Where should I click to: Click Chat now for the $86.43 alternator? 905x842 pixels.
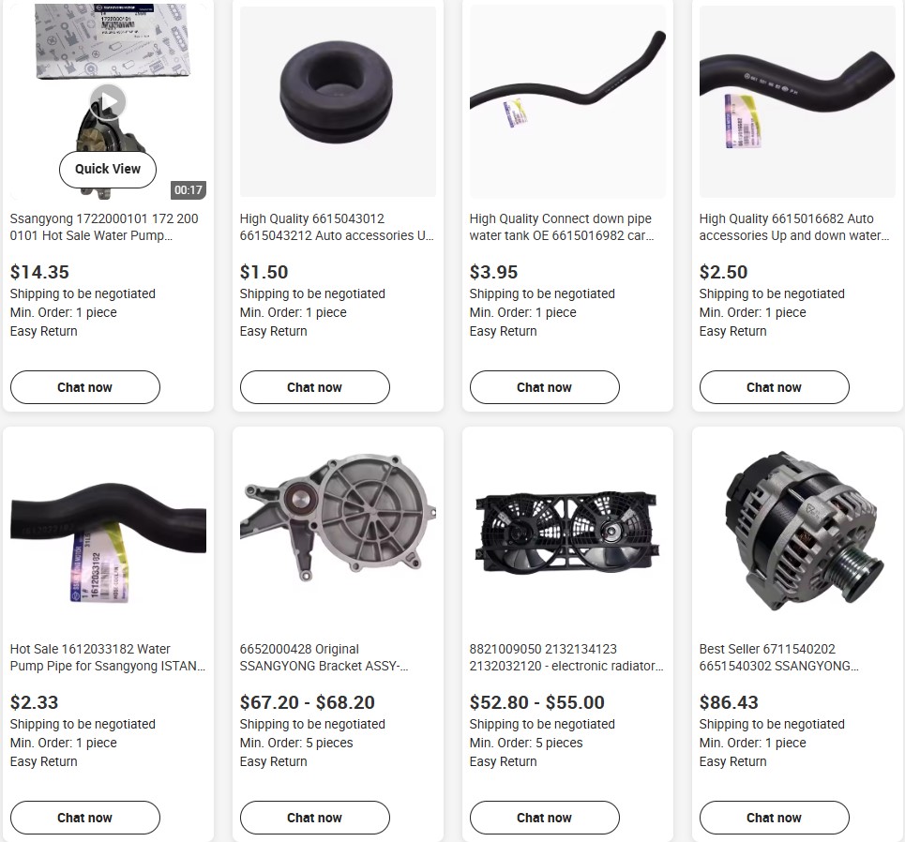click(x=774, y=818)
